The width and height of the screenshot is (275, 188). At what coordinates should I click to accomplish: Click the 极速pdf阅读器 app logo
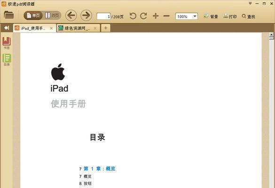tap(4, 4)
